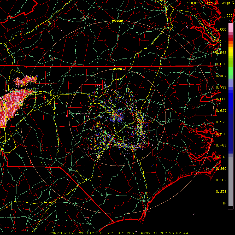Viewport: 235px width, 235px height.
Task: Select the 0.947 legend value
Action: 221,41
